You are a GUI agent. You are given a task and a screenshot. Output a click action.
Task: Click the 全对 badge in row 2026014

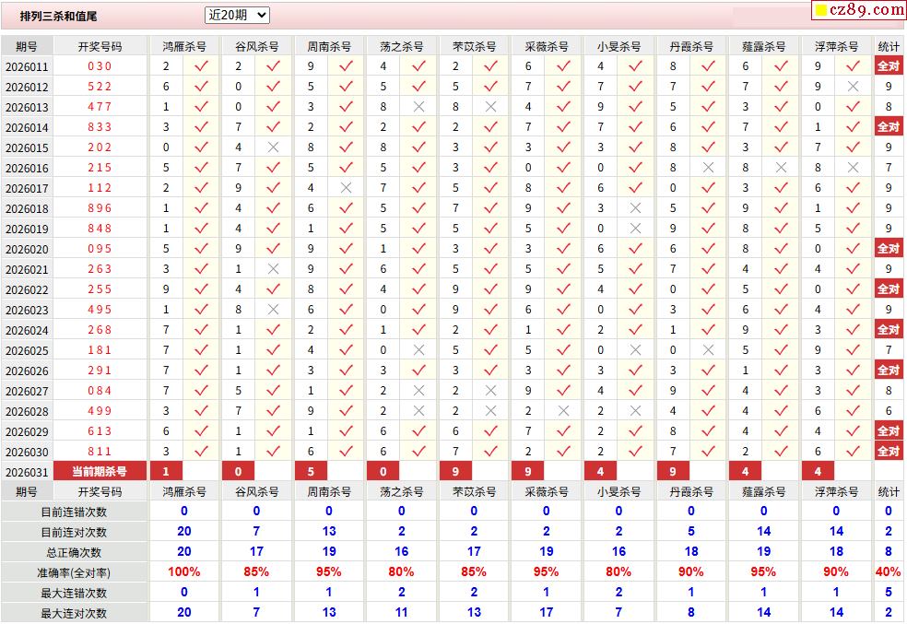[889, 126]
